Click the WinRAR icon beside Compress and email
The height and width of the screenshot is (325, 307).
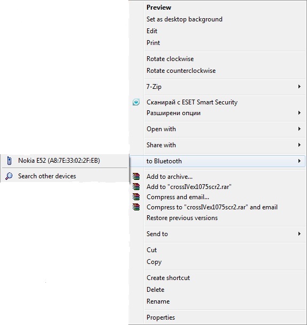pyautogui.click(x=136, y=197)
